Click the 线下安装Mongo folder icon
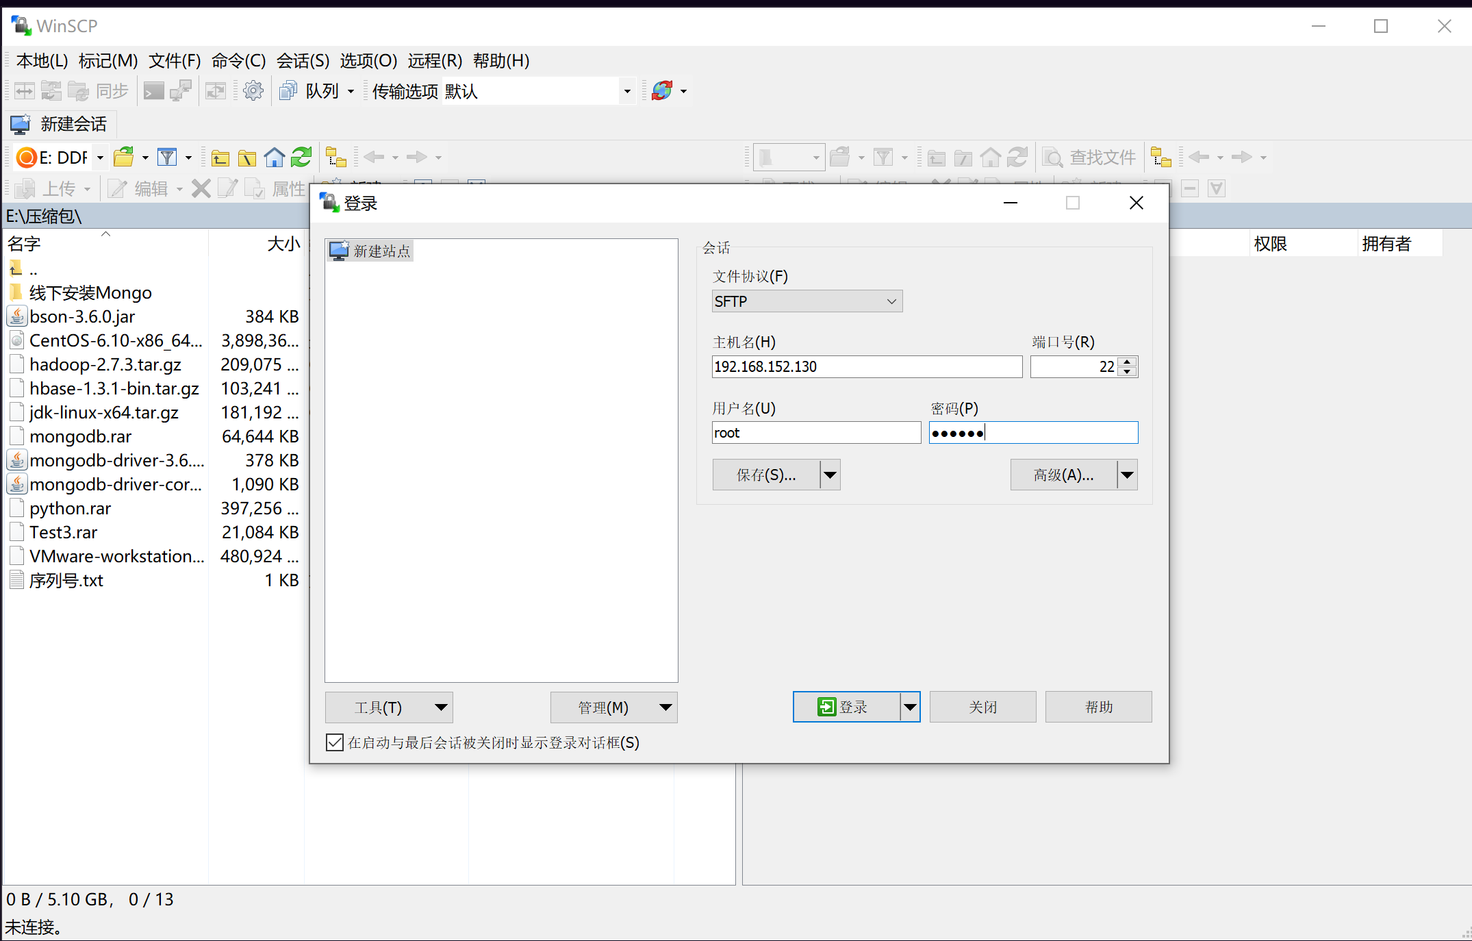 16,292
